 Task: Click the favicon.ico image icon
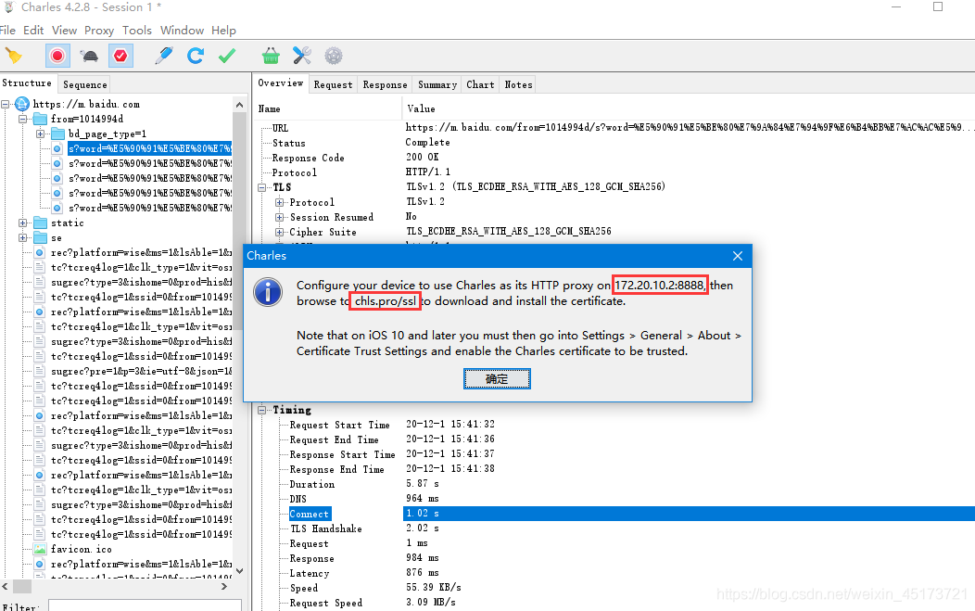pyautogui.click(x=40, y=549)
